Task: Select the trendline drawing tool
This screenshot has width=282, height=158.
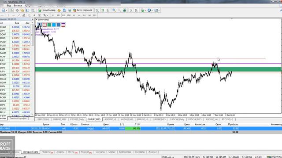Action: (x=19, y=15)
